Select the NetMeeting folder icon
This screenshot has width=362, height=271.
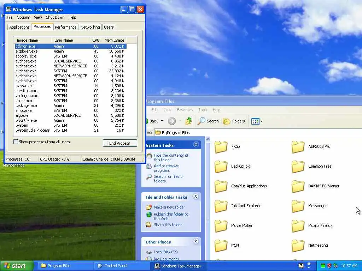click(298, 246)
